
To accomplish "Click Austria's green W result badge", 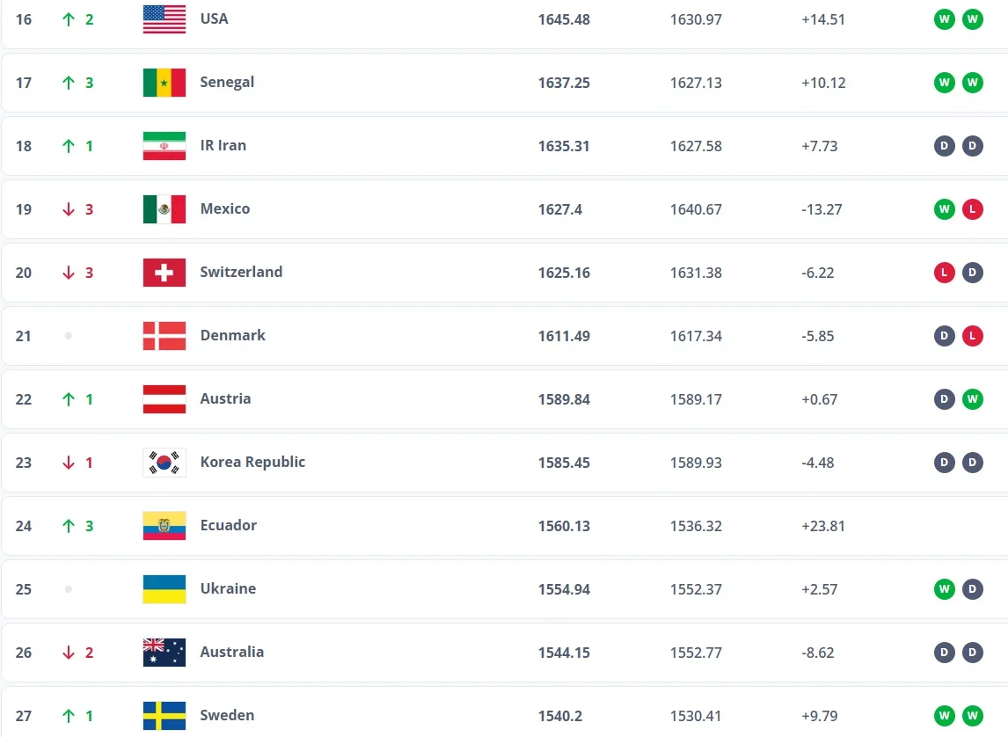I will [973, 399].
